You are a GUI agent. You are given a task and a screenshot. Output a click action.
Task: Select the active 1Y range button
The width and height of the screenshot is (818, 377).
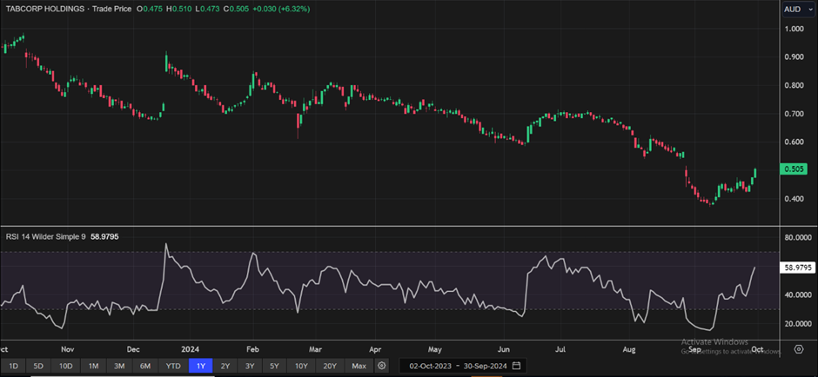(200, 366)
